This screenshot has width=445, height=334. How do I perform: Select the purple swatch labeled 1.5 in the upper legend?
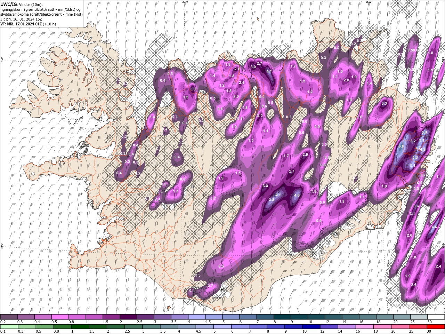click(111, 317)
